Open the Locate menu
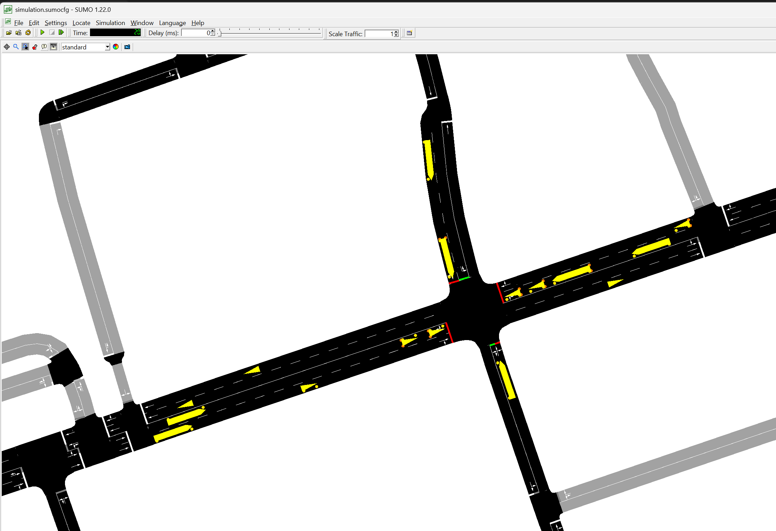The height and width of the screenshot is (531, 776). tap(81, 23)
